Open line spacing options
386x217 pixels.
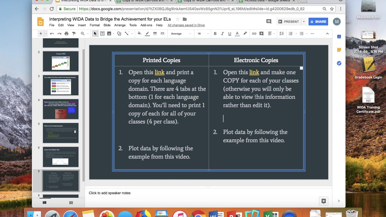tap(281, 33)
